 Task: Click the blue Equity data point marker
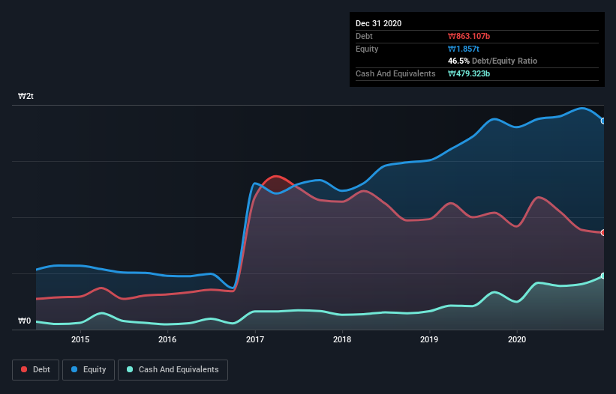click(x=603, y=121)
